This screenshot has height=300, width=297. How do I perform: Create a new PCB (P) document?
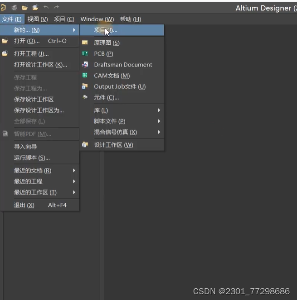click(122, 54)
